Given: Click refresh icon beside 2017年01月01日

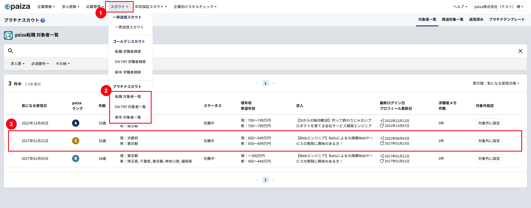Looking at the screenshot, I should coord(382,161).
